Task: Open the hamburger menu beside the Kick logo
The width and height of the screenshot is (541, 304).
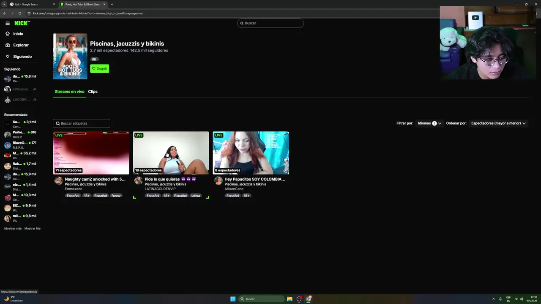Action: pos(7,23)
